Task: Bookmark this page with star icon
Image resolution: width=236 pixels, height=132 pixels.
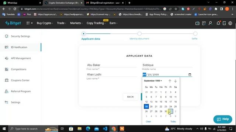Action: (x=176, y=9)
